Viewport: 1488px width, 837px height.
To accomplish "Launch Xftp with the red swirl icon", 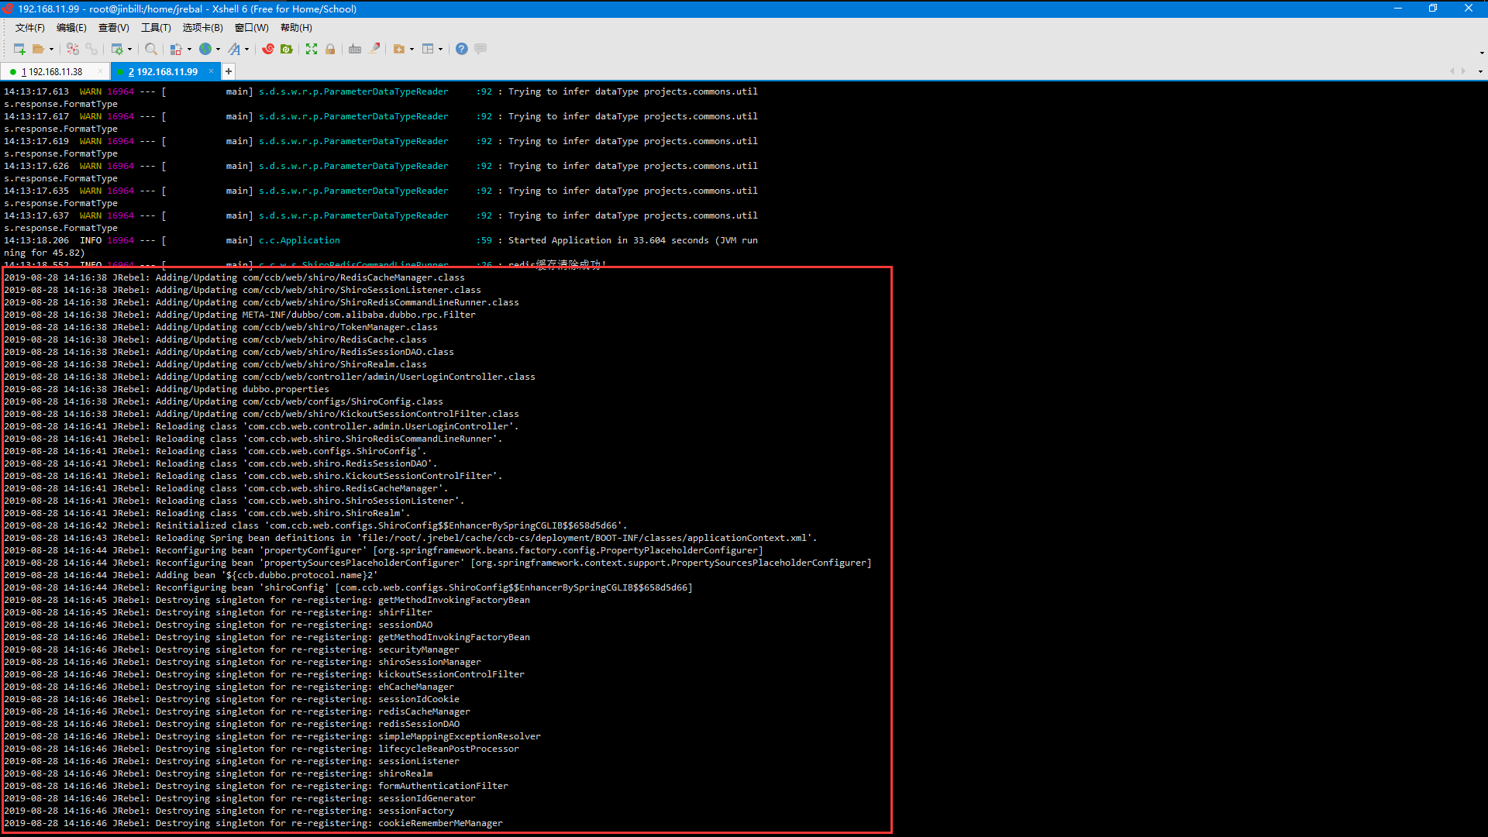I will [x=268, y=49].
